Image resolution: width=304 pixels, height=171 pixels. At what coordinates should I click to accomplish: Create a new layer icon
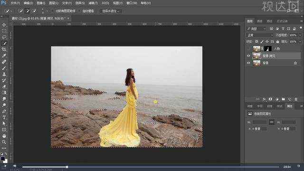290,99
